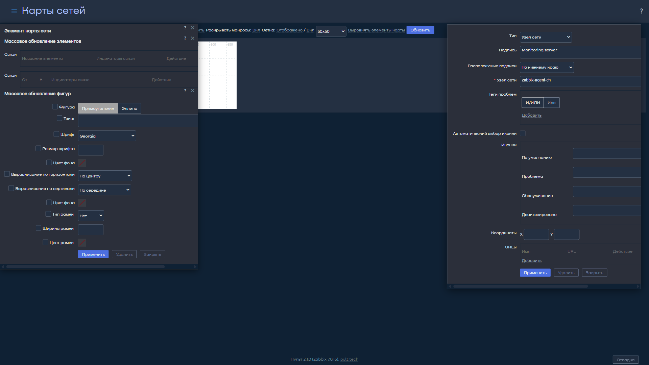Screen dimensions: 649x365
Task: Click Удалить in shapes mass update
Action: tap(124, 254)
